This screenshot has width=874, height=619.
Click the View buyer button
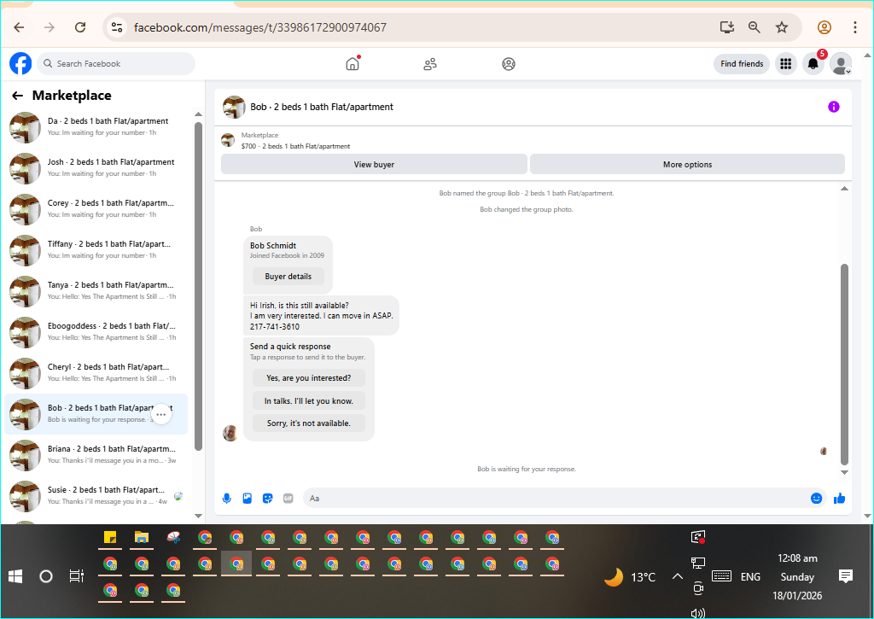pyautogui.click(x=374, y=165)
